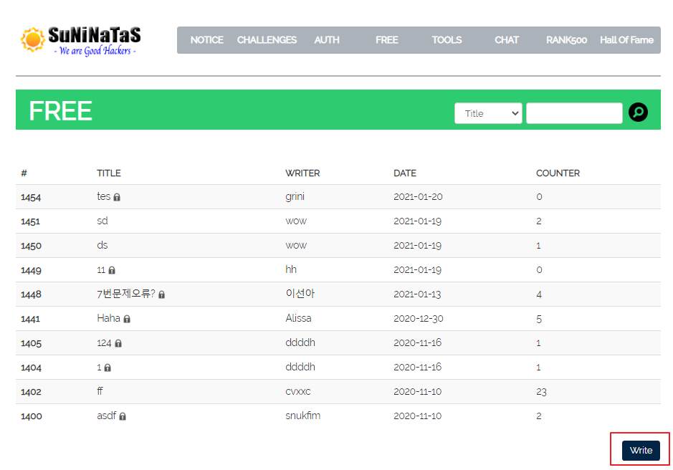The image size is (673, 470).
Task: Click the lock icon beside 'Haha'
Action: pos(127,319)
